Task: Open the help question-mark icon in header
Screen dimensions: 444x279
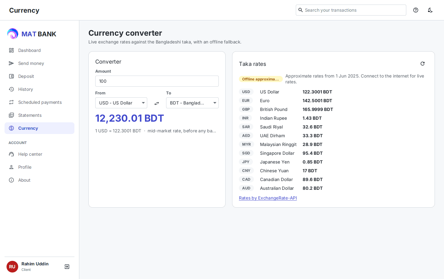Action: 416,10
